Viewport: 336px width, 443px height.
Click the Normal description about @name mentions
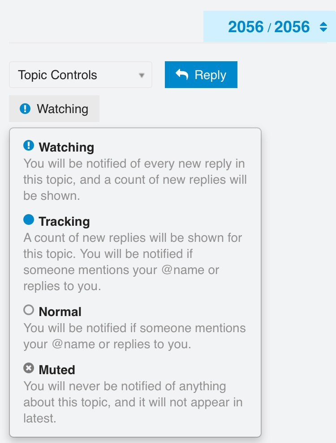(x=134, y=336)
